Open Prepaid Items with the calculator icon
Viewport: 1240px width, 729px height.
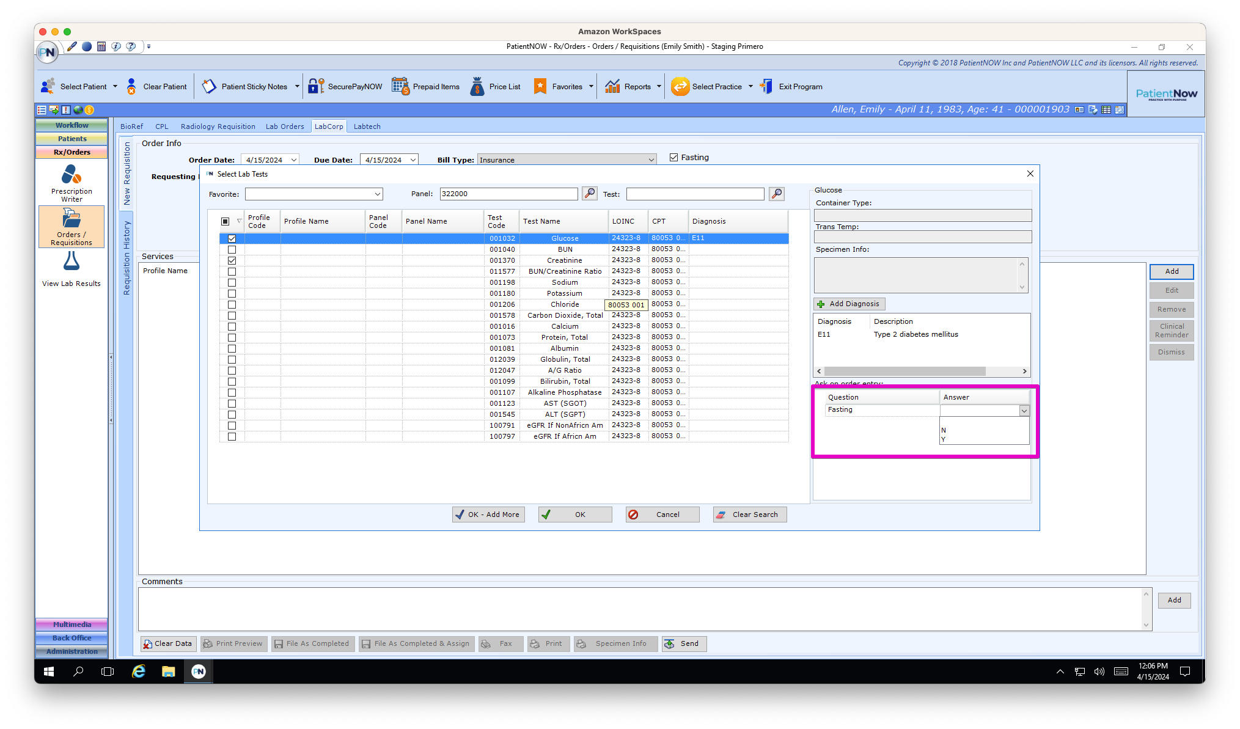tap(401, 86)
